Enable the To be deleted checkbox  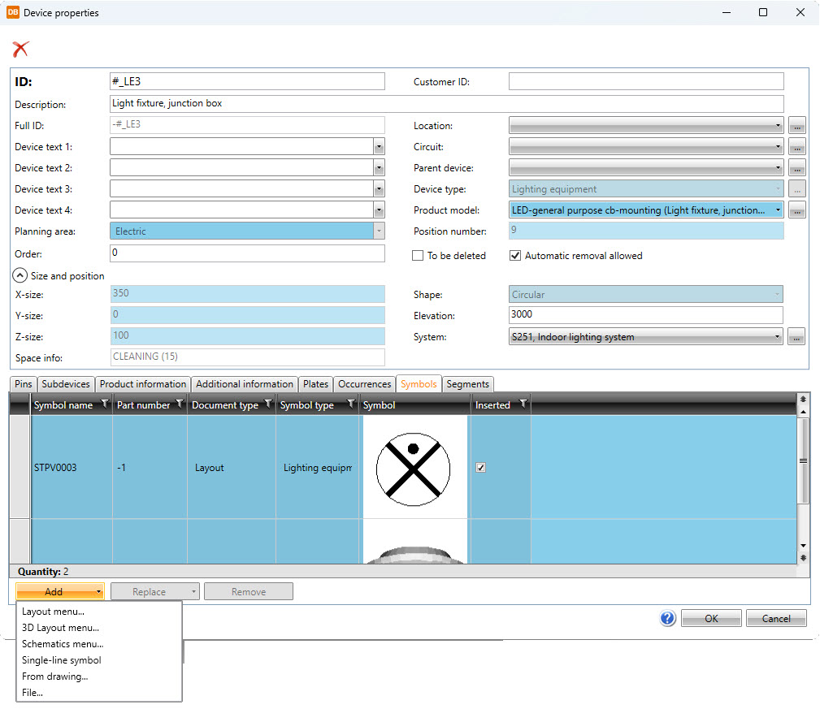(x=418, y=256)
